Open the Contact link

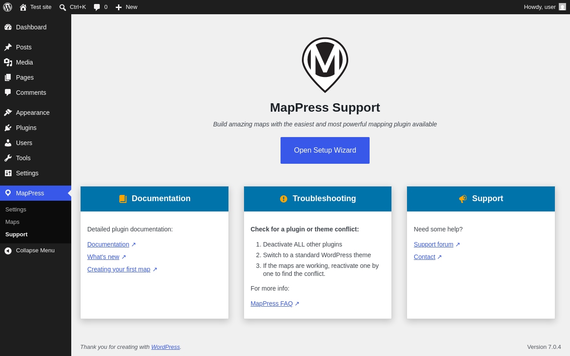[424, 257]
